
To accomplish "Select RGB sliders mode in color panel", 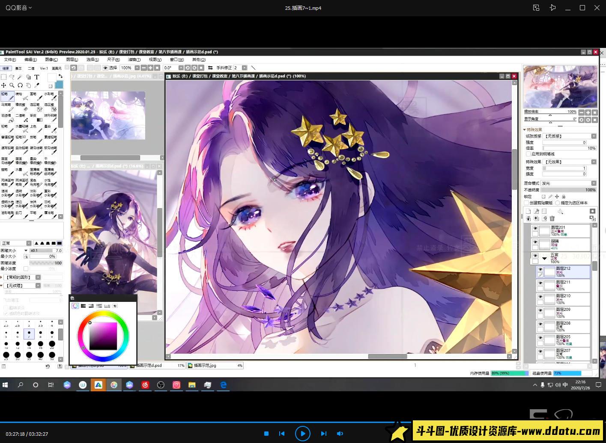I will pos(83,306).
